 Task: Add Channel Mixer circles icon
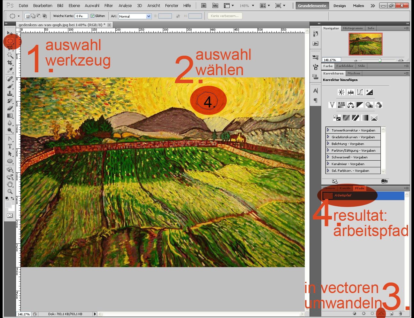click(x=379, y=105)
